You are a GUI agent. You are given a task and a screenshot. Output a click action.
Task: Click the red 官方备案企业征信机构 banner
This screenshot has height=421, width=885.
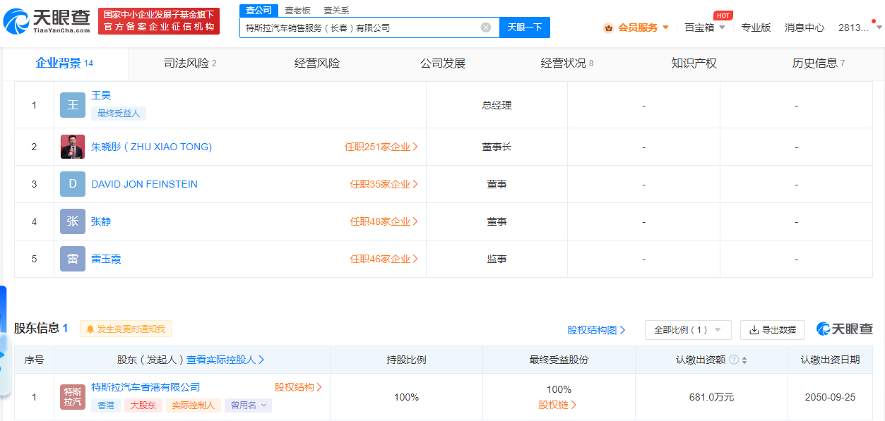[158, 21]
